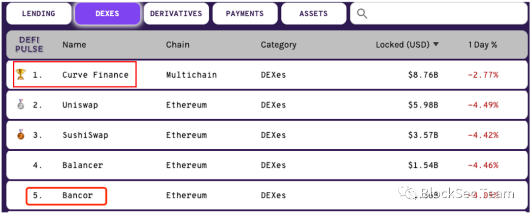Sort by the 1 Day % column

click(483, 45)
